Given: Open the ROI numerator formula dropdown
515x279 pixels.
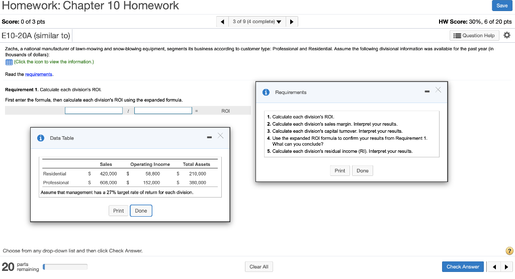Looking at the screenshot, I should 94,111.
